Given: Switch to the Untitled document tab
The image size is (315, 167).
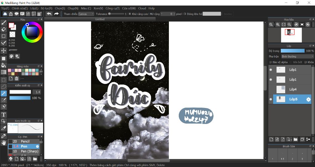Looking at the screenshot, I should point(100,19).
